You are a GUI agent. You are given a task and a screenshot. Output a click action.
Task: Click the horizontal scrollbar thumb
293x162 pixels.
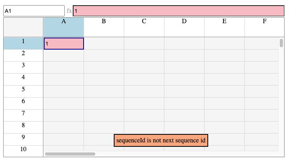(x=70, y=154)
